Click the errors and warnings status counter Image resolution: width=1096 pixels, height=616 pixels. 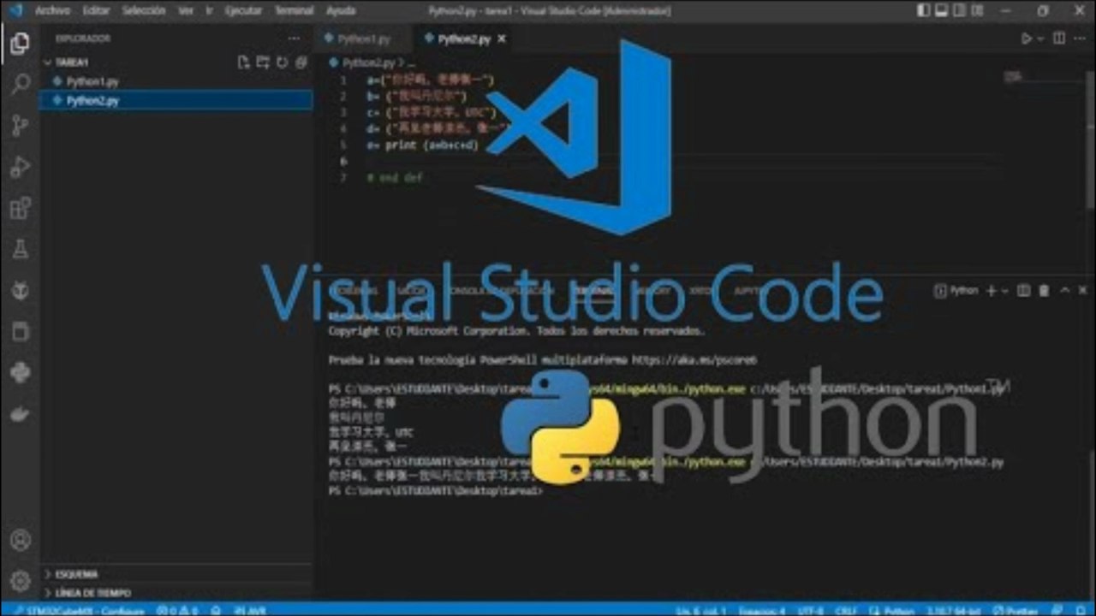178,610
